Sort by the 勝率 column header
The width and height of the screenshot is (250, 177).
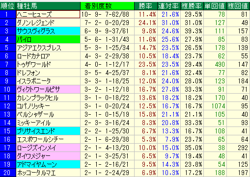point(146,6)
